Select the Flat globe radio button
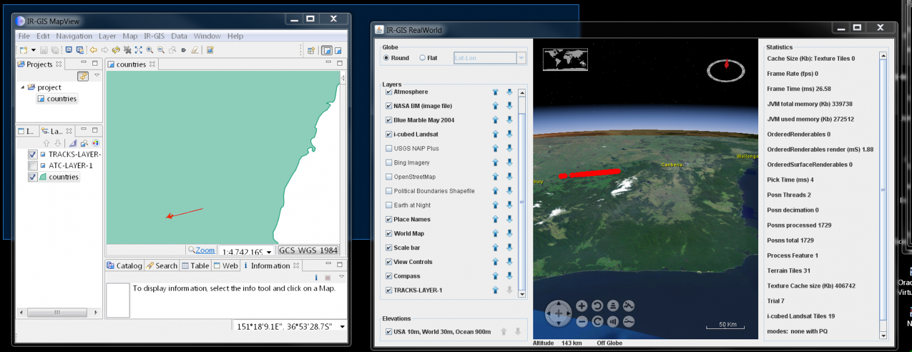The height and width of the screenshot is (352, 912). 423,58
